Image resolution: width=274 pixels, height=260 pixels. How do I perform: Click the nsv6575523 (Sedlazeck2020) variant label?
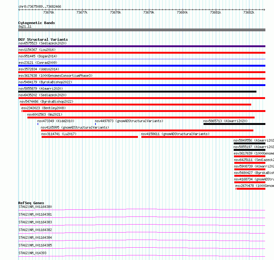pos(42,43)
